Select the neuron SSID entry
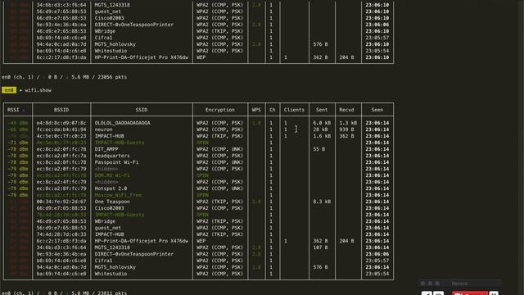Screen dimensions: 524x295 [103, 129]
